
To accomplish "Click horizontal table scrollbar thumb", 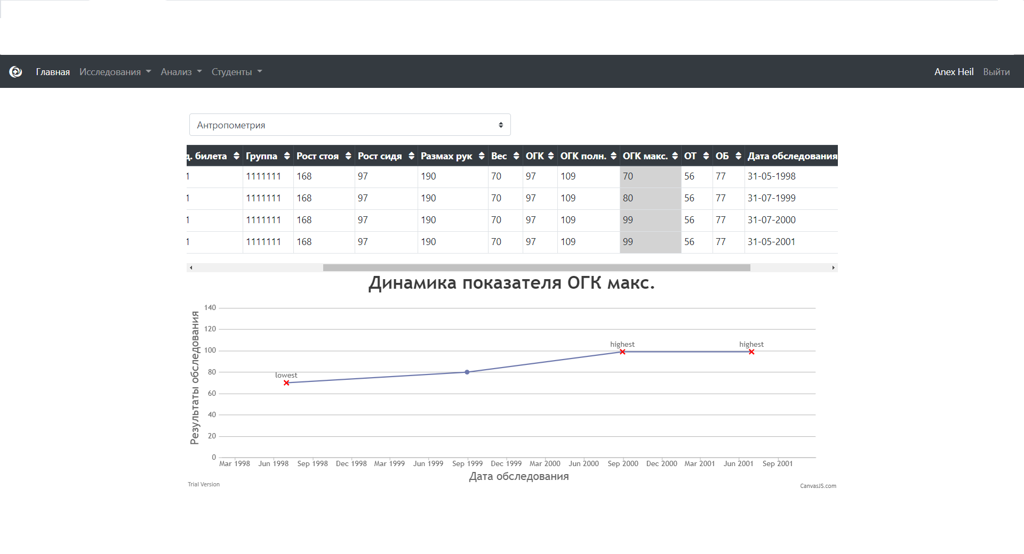I will [537, 267].
